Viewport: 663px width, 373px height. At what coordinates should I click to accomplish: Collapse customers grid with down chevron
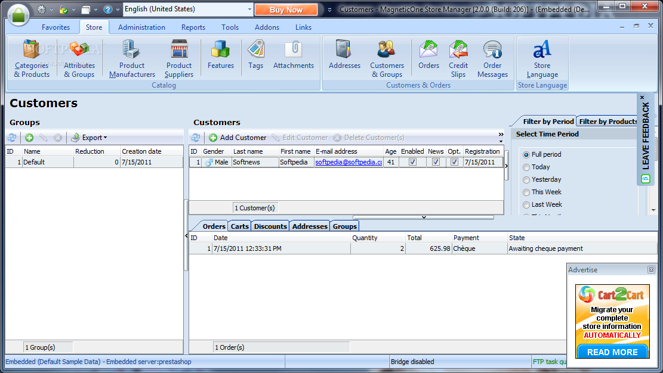click(x=424, y=217)
